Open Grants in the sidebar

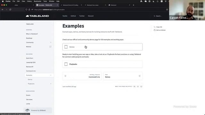(x=28, y=95)
